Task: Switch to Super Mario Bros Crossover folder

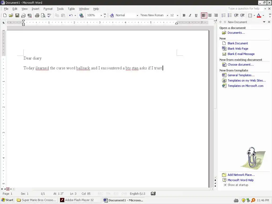Action: [x=37, y=200]
